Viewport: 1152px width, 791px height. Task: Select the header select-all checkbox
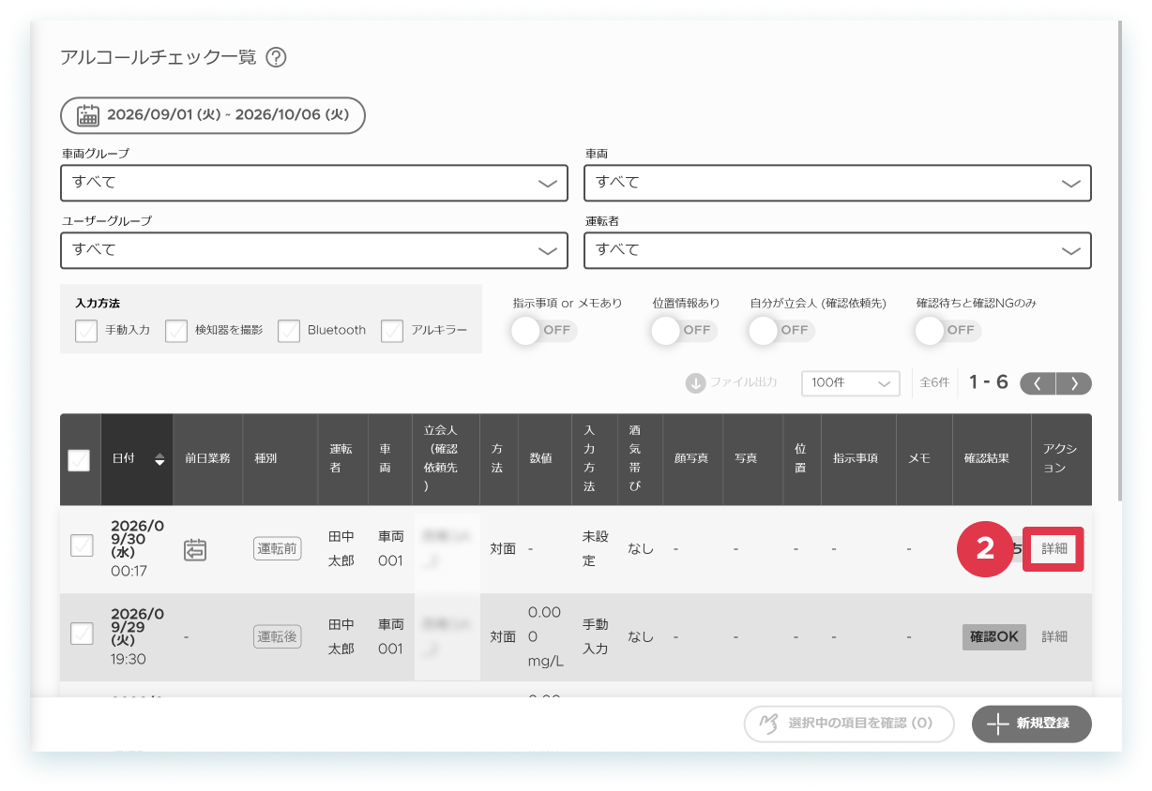tap(80, 460)
